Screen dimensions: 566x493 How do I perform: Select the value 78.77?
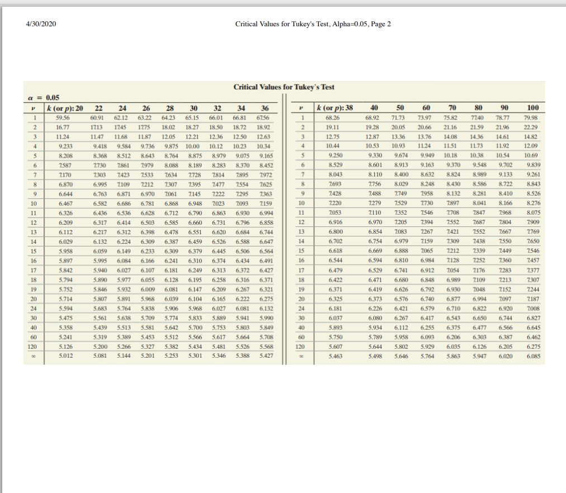tap(502, 118)
